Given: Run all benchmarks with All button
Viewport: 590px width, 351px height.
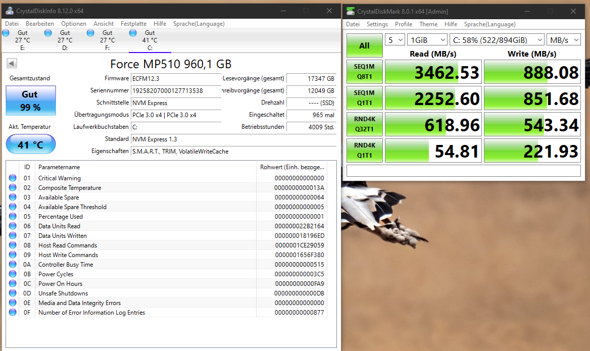Looking at the screenshot, I should tap(364, 45).
